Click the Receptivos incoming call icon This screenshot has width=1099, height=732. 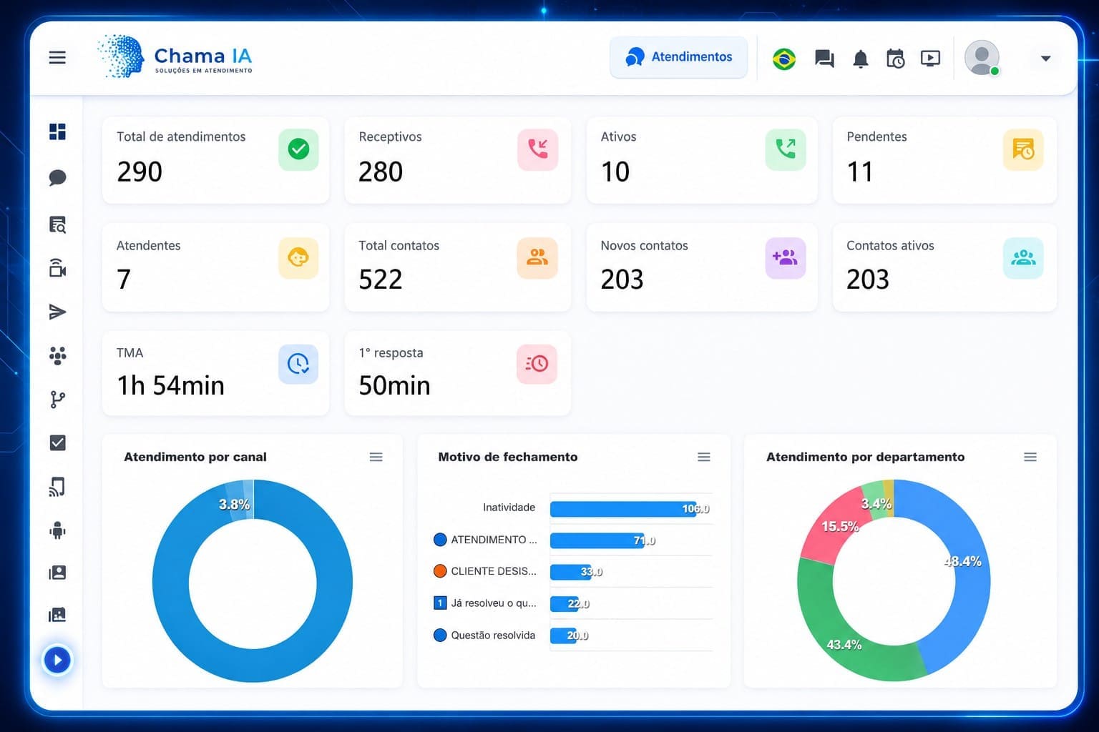pos(537,149)
